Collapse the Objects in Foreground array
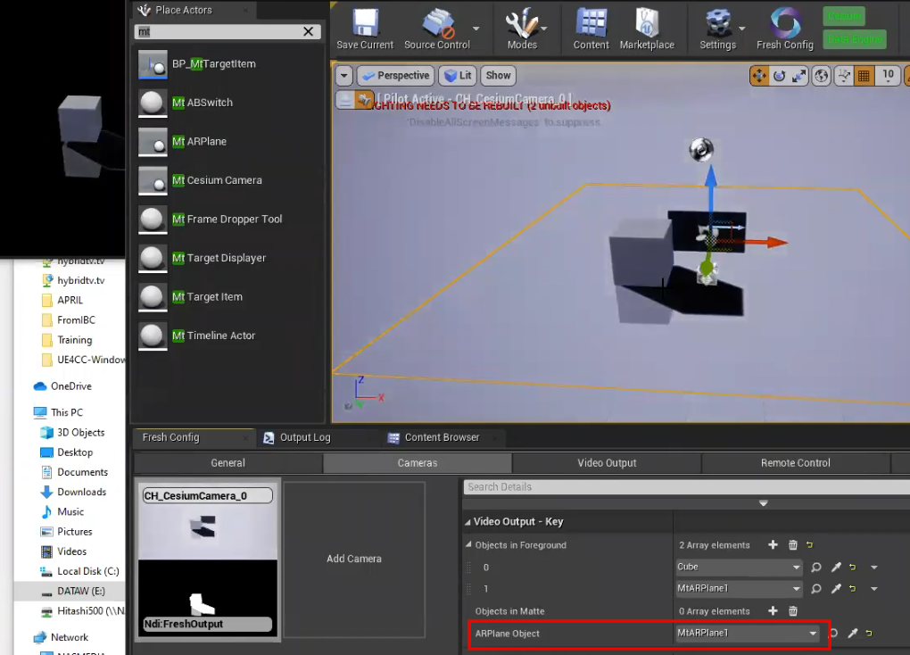Viewport: 910px width, 655px height. pos(468,545)
